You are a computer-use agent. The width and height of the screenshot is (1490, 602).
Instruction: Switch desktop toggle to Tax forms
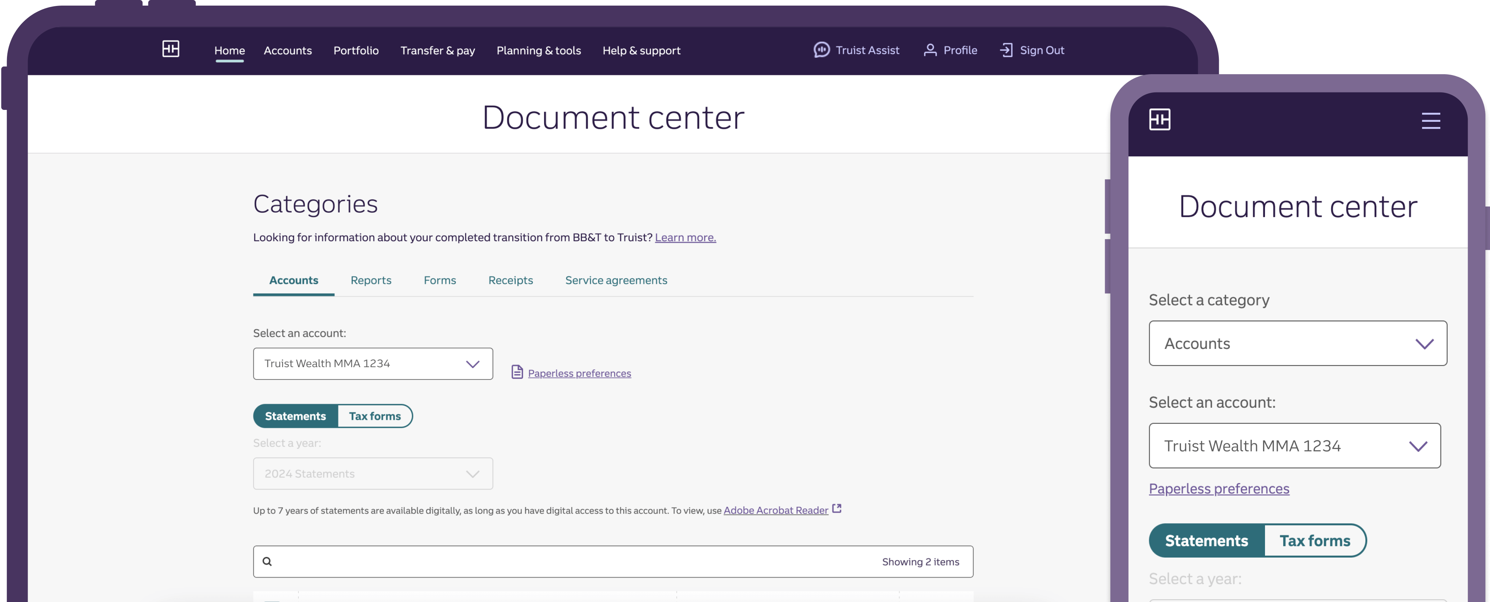click(375, 416)
